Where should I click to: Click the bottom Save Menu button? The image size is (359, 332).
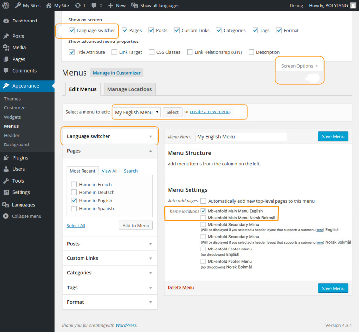point(333,288)
